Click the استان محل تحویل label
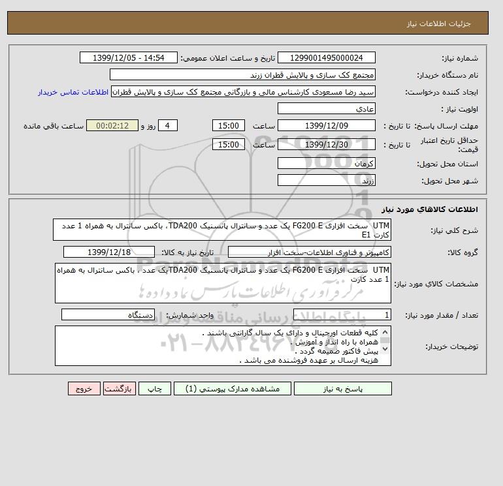The image size is (503, 486). (447, 164)
